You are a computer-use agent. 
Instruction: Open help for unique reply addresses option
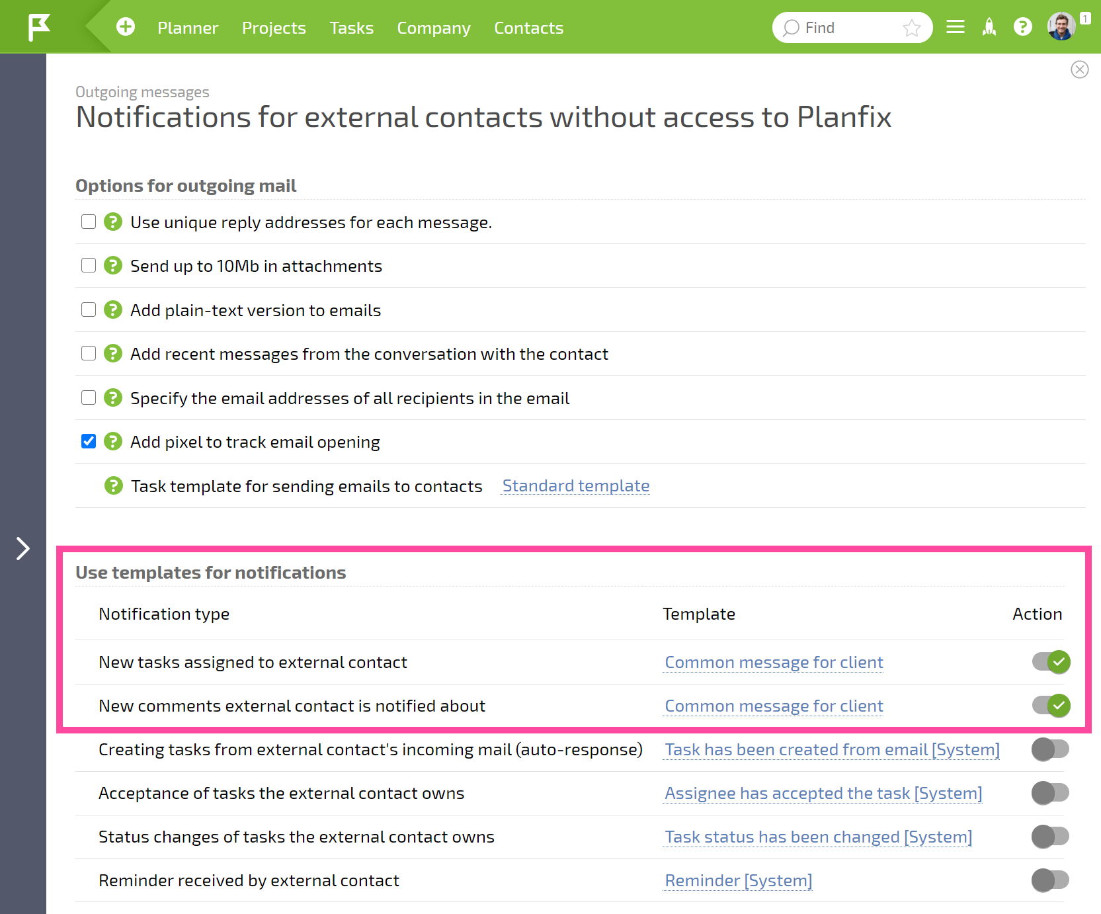click(113, 222)
